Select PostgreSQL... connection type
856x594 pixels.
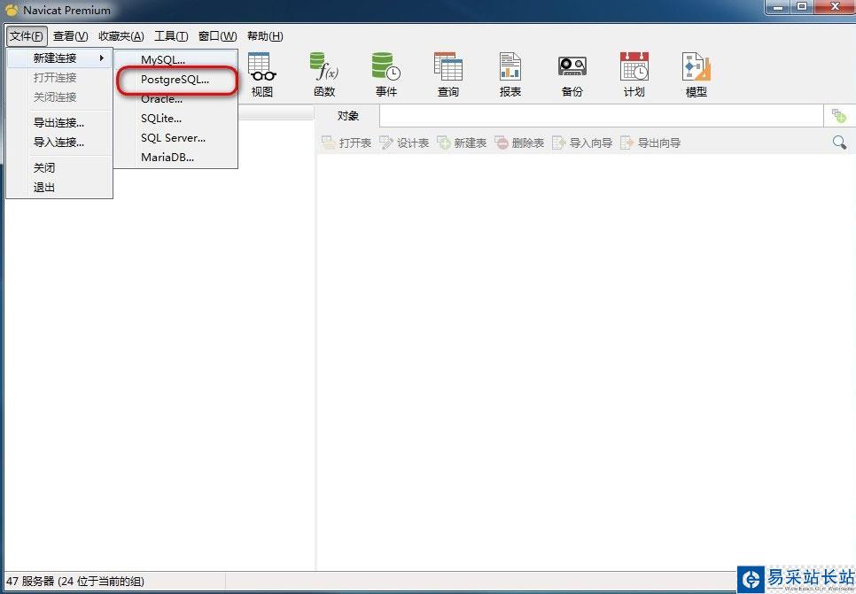tap(175, 79)
